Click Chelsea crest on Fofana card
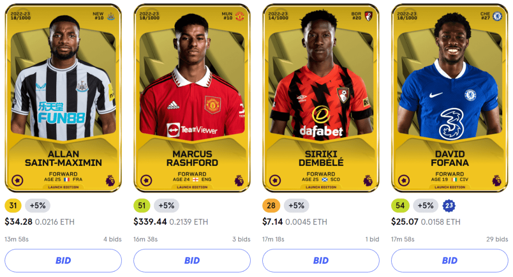The image size is (513, 277). tap(497, 16)
